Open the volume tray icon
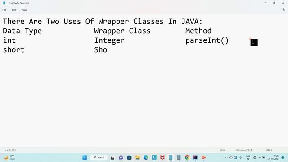This screenshot has width=288, height=162. point(259,157)
